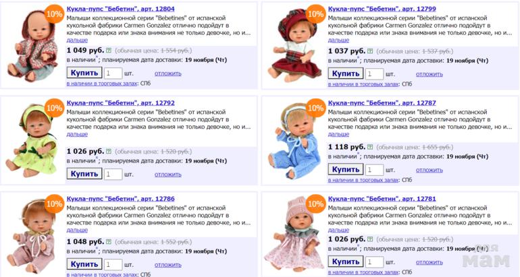520x277 pixels.
Task: Buy doll art. 12787 with Купить button
Action: (346, 169)
